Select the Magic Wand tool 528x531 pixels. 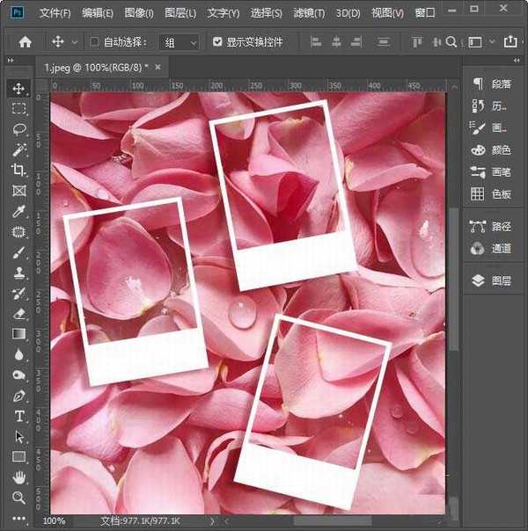point(18,150)
